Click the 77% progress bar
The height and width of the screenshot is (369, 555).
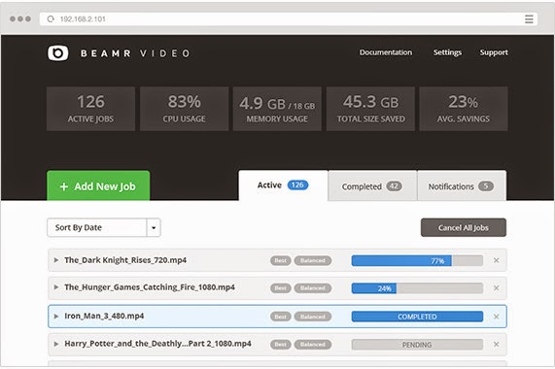coord(417,261)
